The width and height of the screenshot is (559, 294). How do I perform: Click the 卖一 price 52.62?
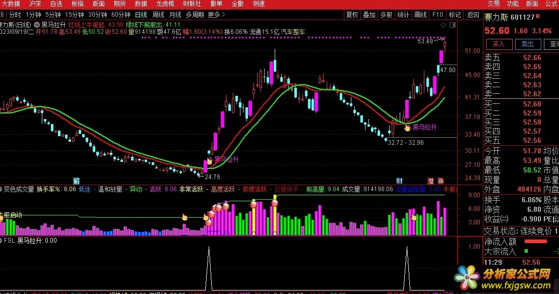pos(532,94)
